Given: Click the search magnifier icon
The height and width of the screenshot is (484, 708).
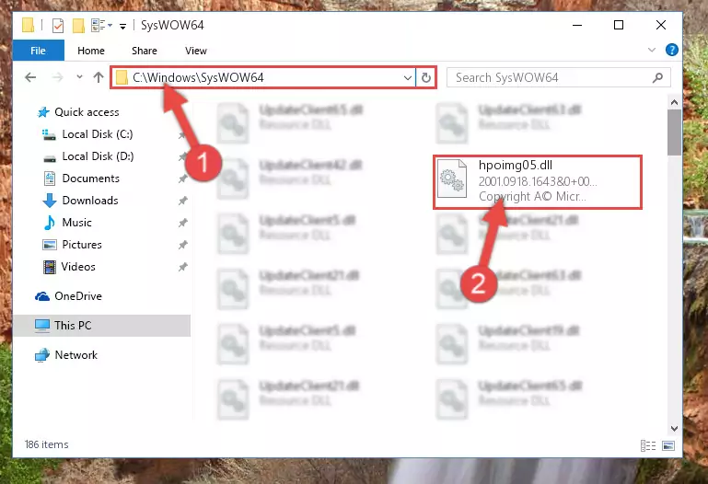Looking at the screenshot, I should coord(658,77).
